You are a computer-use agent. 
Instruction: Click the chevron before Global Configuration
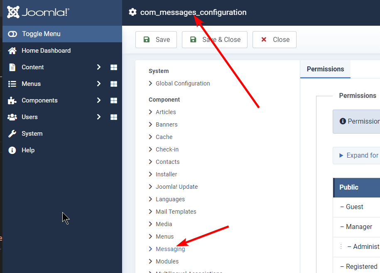pyautogui.click(x=150, y=83)
